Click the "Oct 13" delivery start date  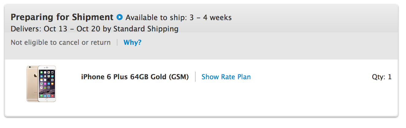(54, 29)
